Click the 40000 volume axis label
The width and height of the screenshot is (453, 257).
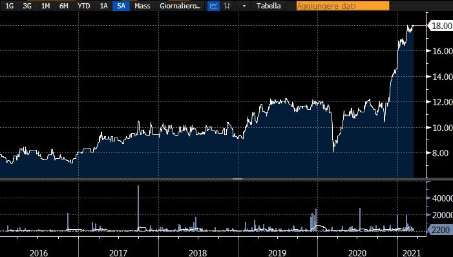pyautogui.click(x=442, y=198)
